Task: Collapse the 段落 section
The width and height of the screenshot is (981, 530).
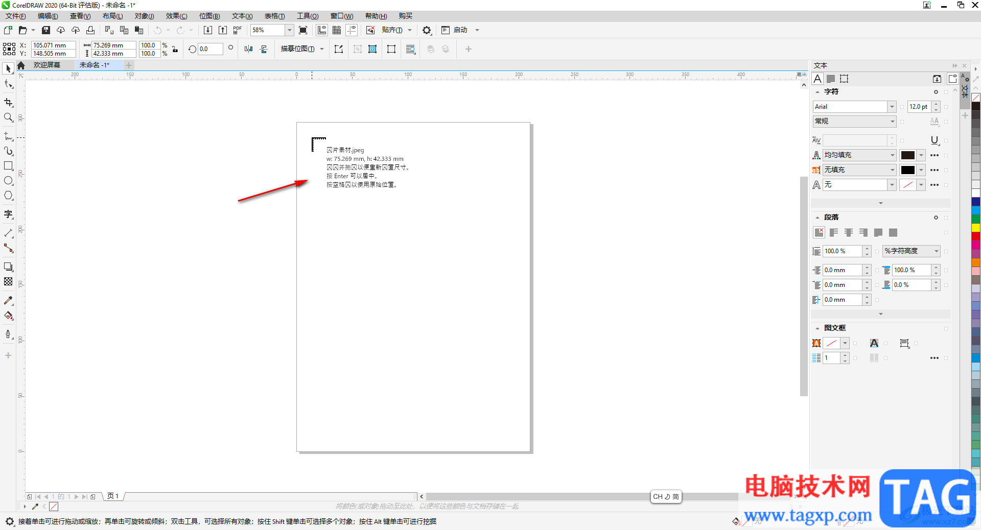Action: pyautogui.click(x=818, y=218)
